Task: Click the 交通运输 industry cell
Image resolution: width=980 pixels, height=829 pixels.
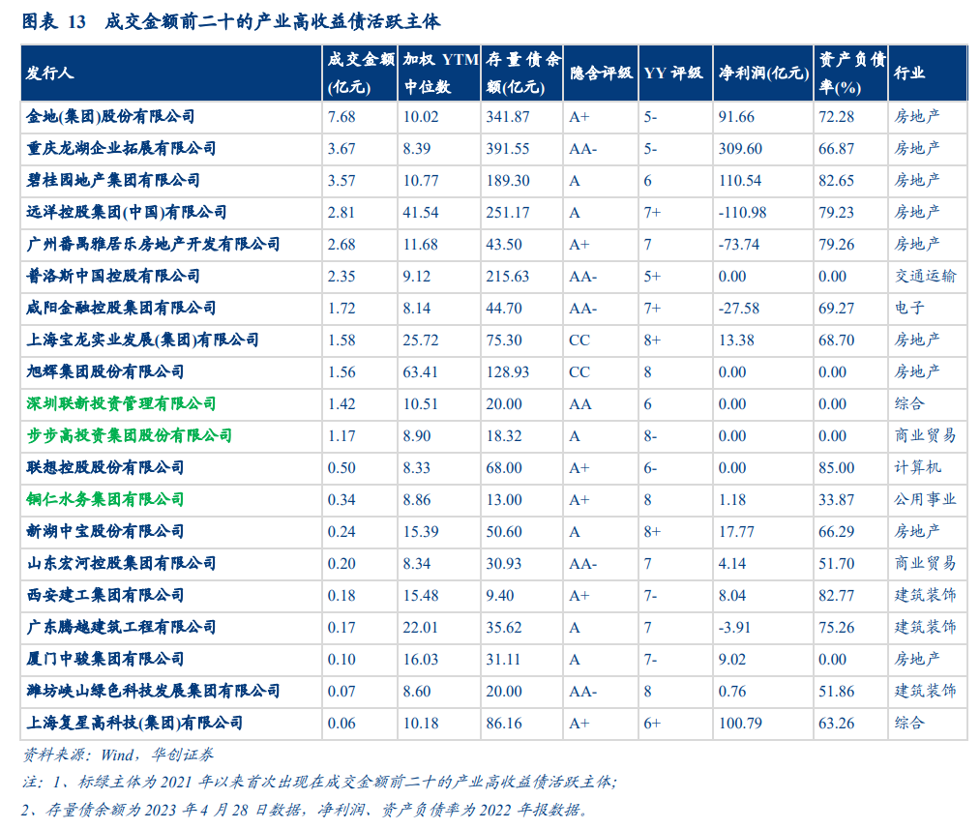Action: pos(925,276)
